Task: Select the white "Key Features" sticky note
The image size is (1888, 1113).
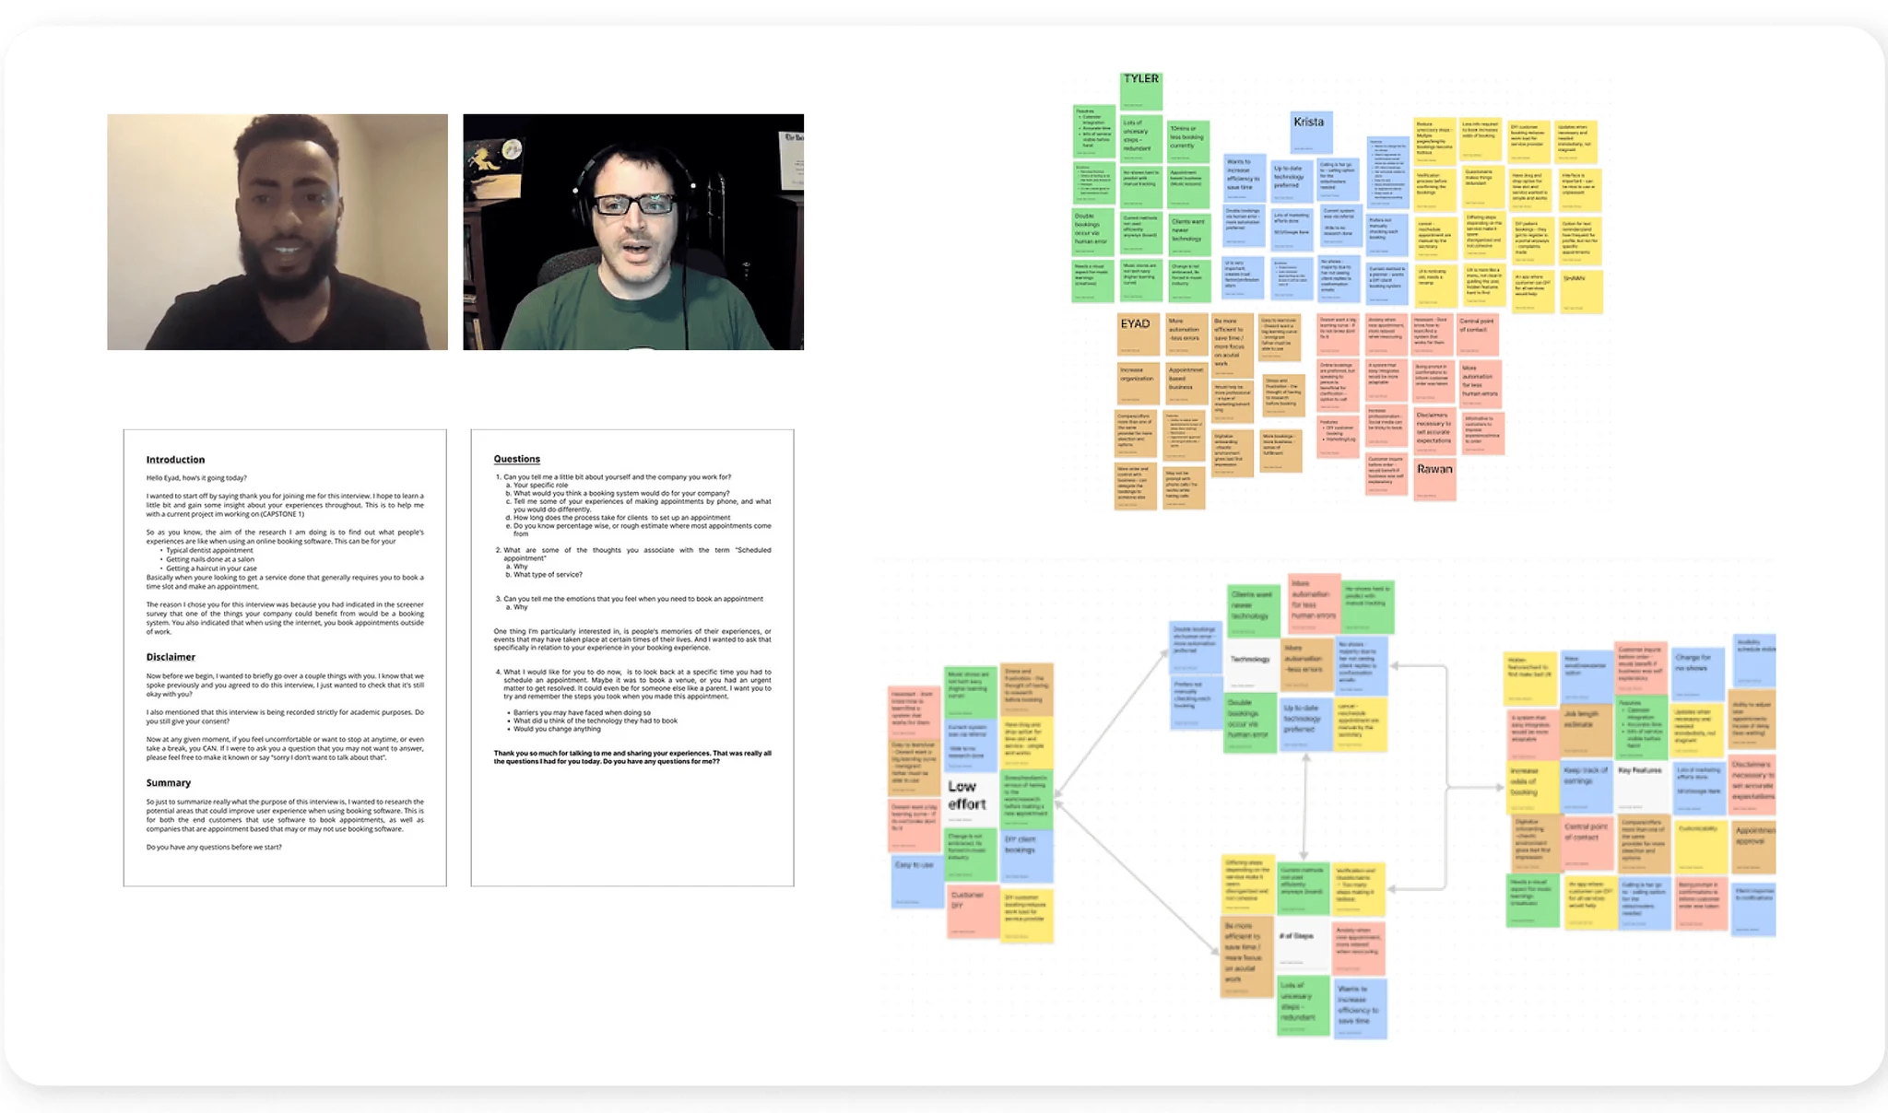Action: [1642, 788]
